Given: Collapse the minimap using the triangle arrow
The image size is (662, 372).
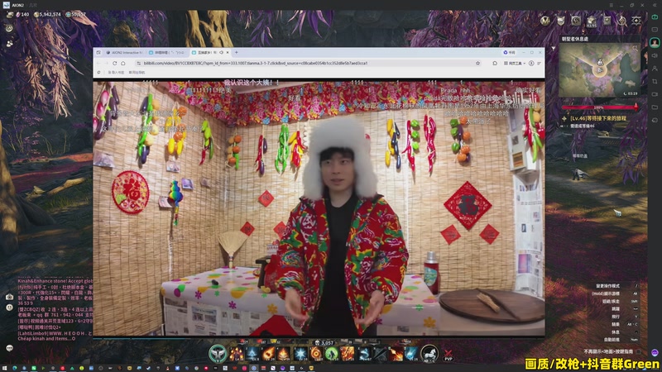Looking at the screenshot, I should [554, 49].
